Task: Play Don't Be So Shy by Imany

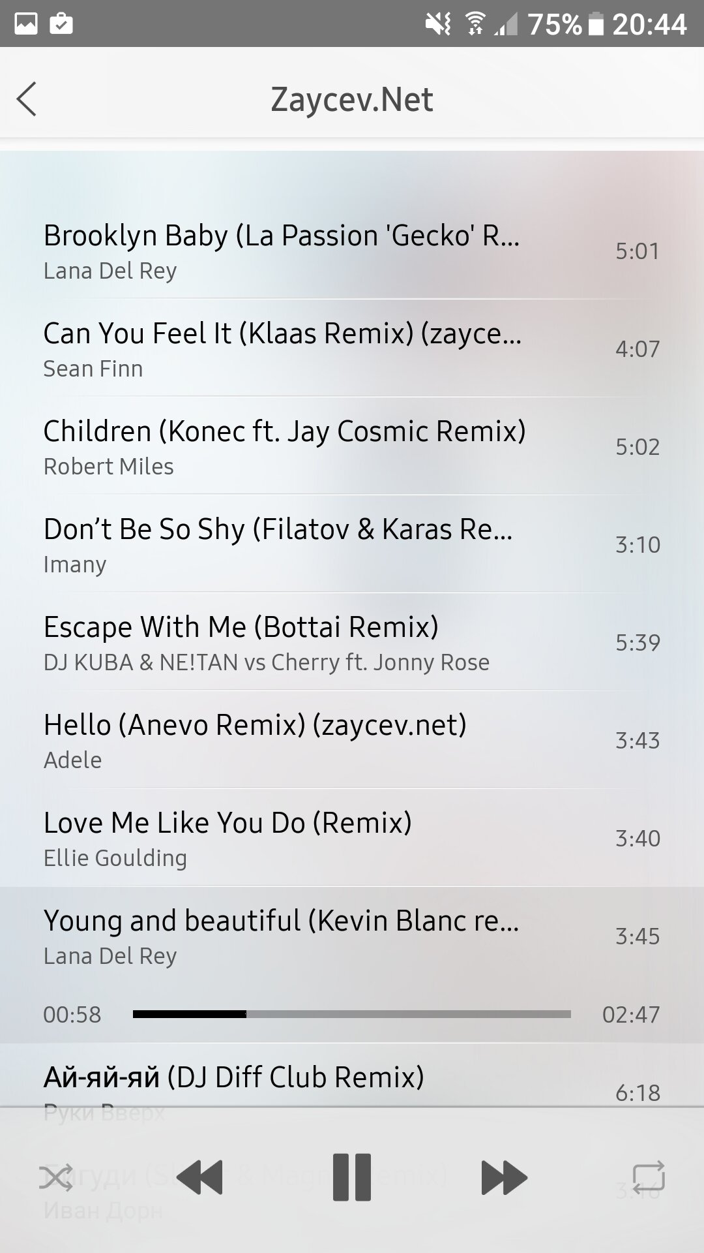Action: [x=352, y=544]
